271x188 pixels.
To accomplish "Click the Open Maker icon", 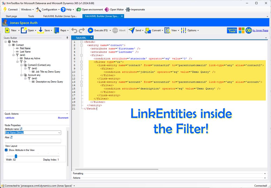I will coord(107,9).
